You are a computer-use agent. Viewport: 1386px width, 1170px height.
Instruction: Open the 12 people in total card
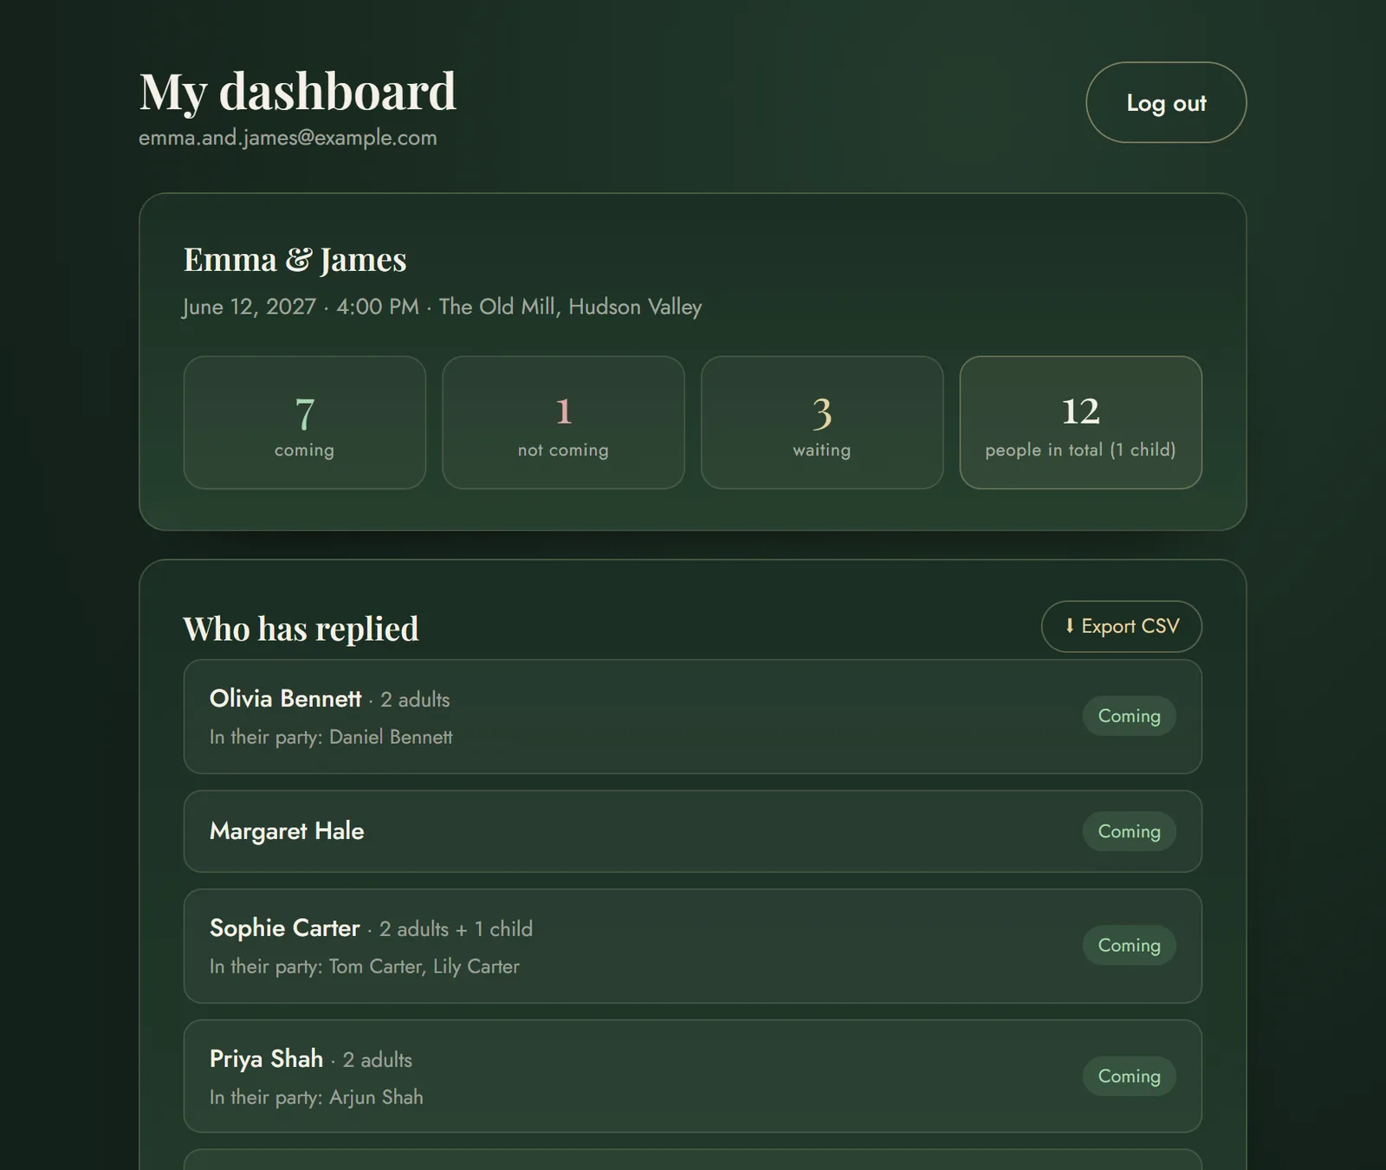[1081, 423]
